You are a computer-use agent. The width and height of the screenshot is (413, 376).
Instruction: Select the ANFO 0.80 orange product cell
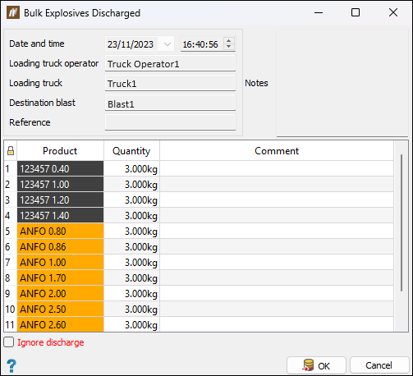(61, 232)
